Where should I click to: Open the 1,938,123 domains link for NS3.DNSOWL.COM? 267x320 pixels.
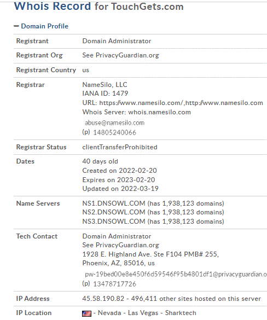coord(191,222)
